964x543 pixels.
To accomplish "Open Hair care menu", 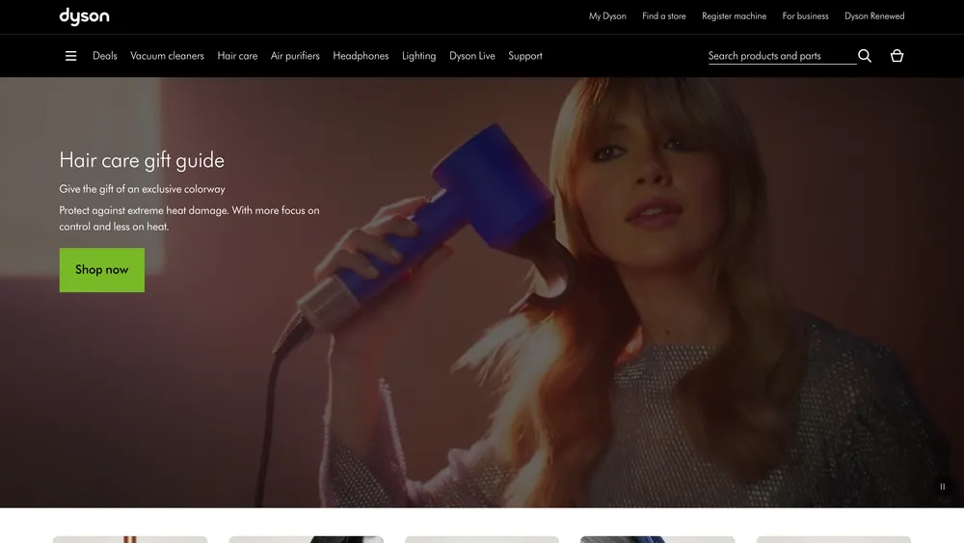I will (x=237, y=56).
